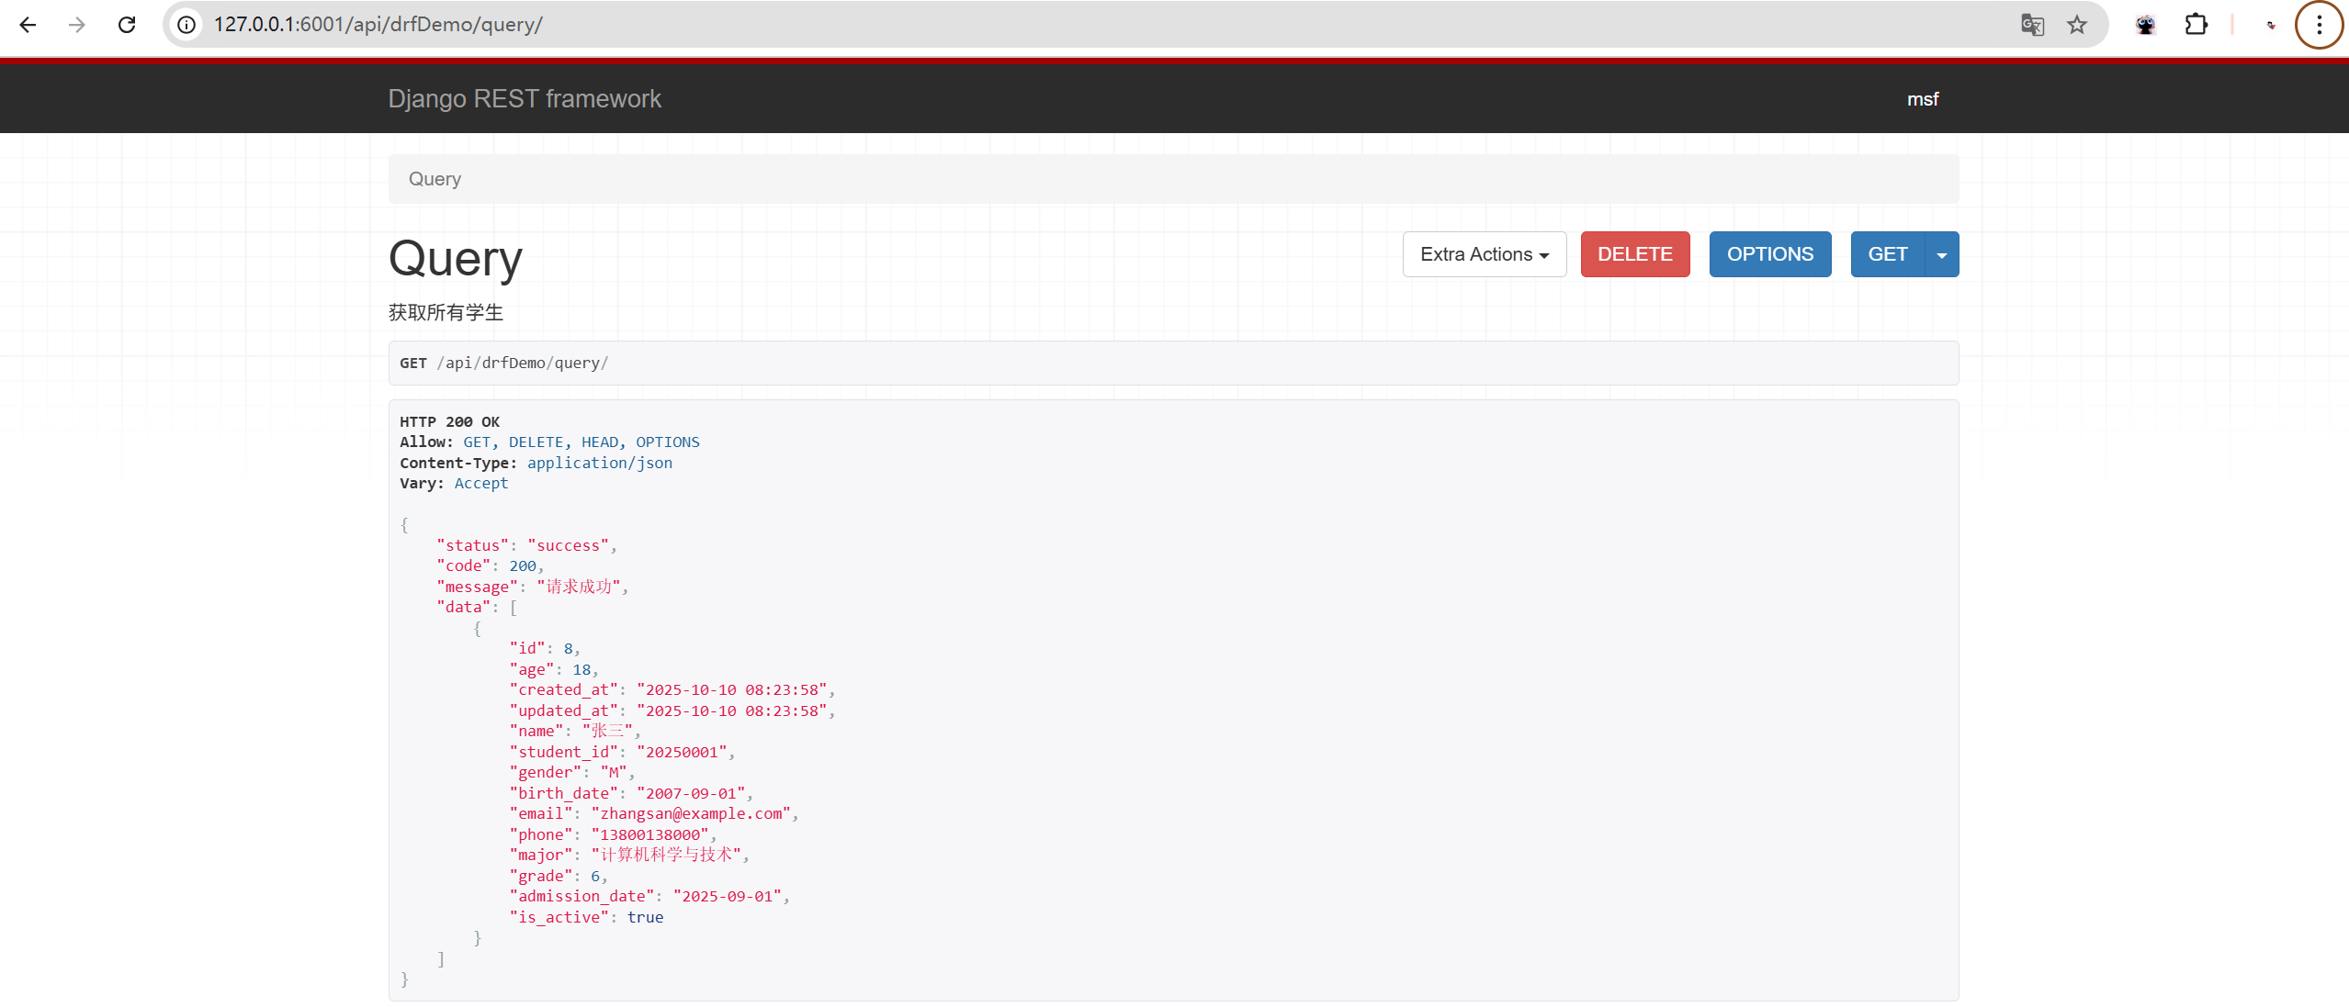Screen dimensions: 2349x1007
Task: Expand the Extra Actions dropdown
Action: (x=1484, y=254)
